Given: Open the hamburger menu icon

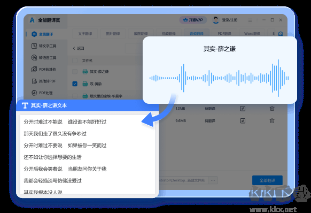Looking at the screenshot, I should tap(250, 20).
